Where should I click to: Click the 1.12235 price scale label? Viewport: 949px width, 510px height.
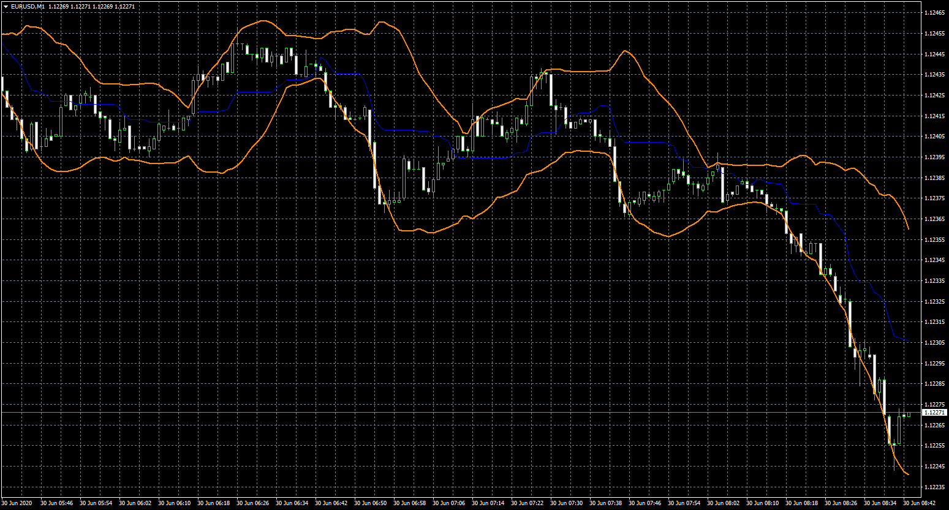tap(934, 487)
